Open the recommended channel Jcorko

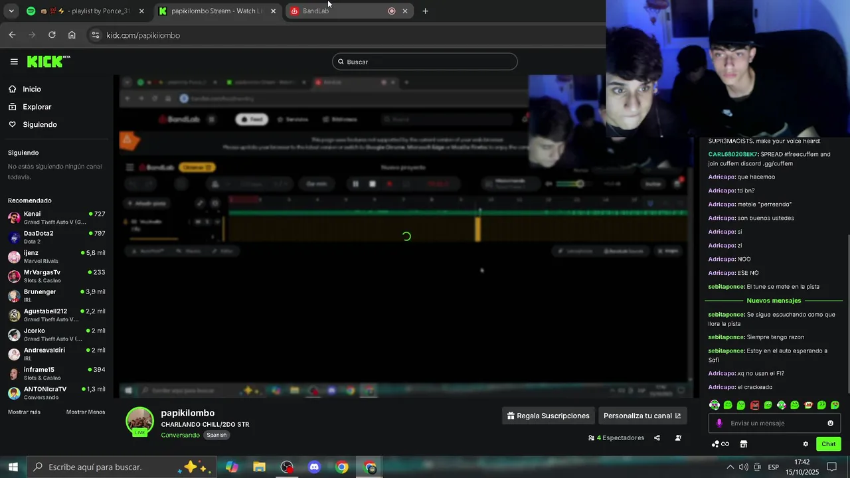[56, 335]
